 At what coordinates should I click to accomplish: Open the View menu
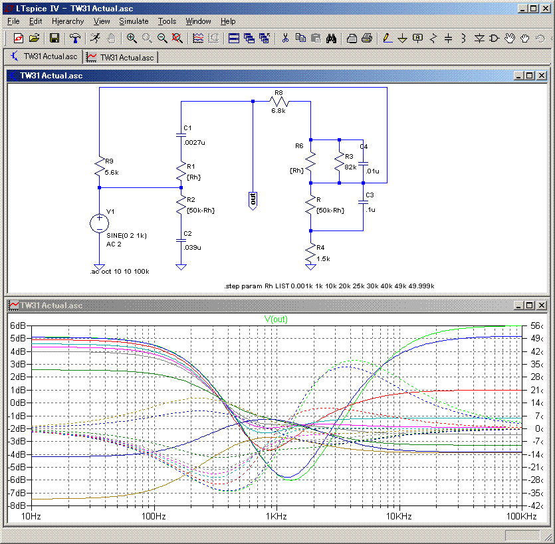(102, 21)
